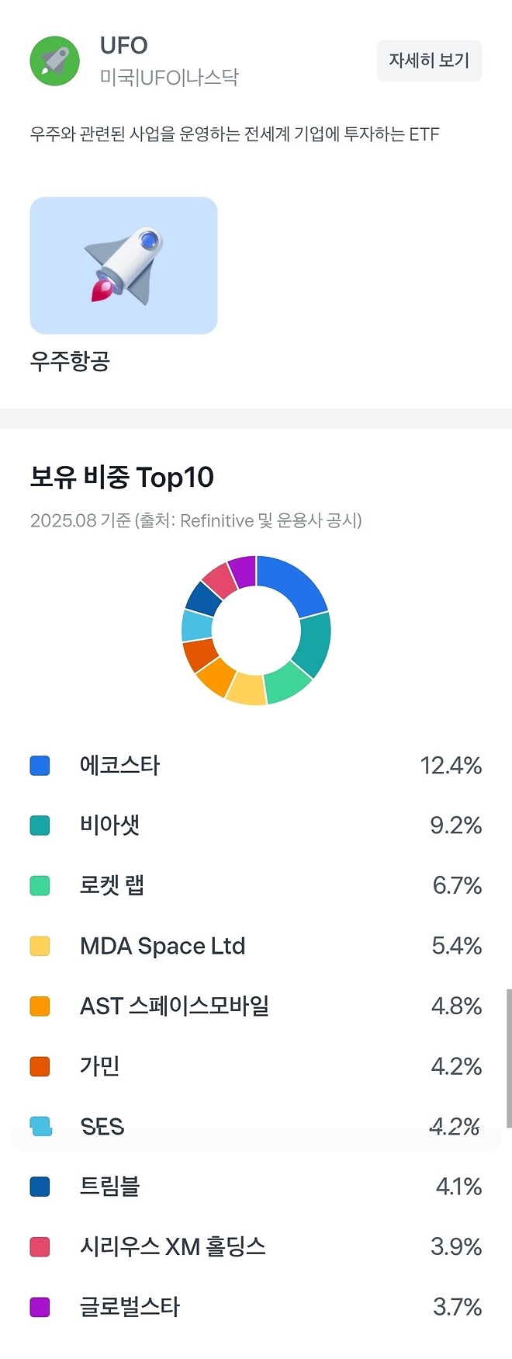Screen dimensions: 512x1359
Task: Select the 에코스타 holding row
Action: [x=256, y=765]
